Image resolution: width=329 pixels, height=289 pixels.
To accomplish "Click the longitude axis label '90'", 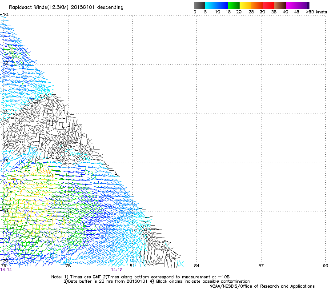I will coord(325,266).
